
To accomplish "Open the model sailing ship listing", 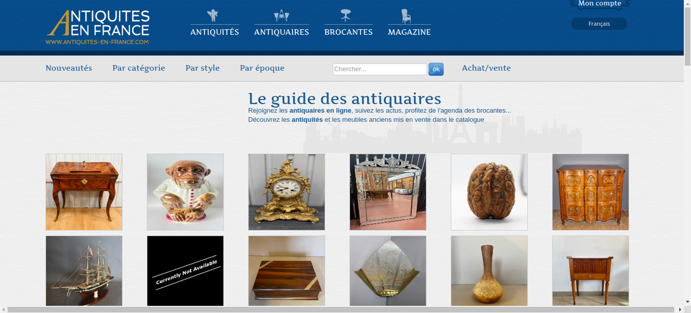I will click(84, 271).
